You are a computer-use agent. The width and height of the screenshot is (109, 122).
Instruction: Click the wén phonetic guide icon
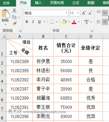pos(86,22)
